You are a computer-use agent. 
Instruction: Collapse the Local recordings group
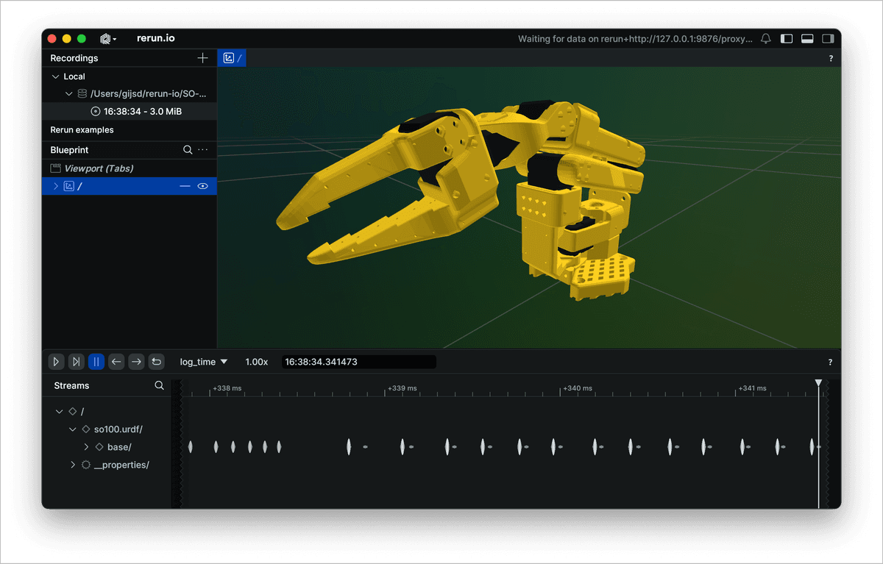55,76
